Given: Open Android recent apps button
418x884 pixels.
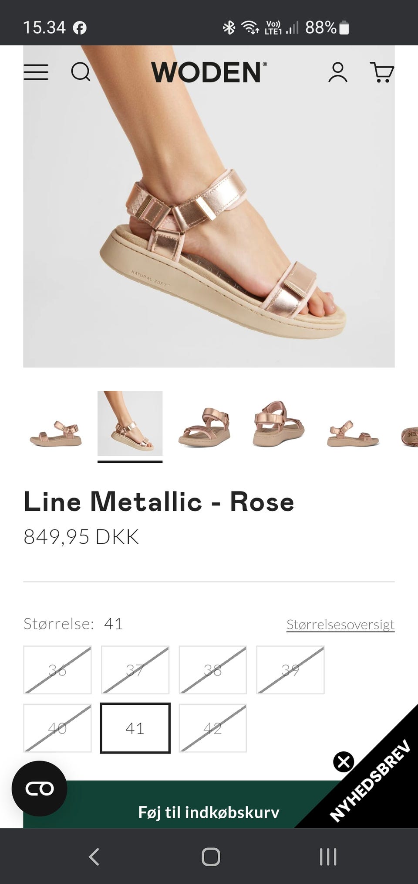Looking at the screenshot, I should [328, 857].
